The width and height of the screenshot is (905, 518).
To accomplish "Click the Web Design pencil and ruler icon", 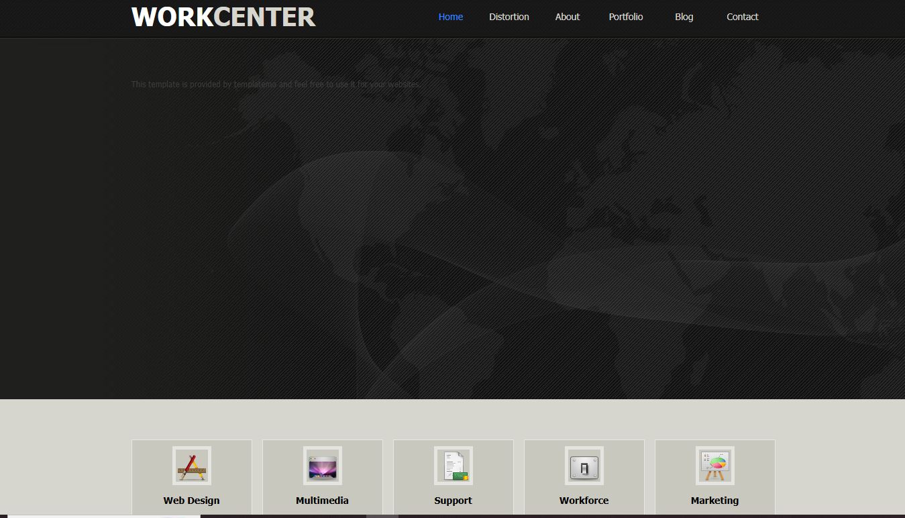I will (x=191, y=466).
